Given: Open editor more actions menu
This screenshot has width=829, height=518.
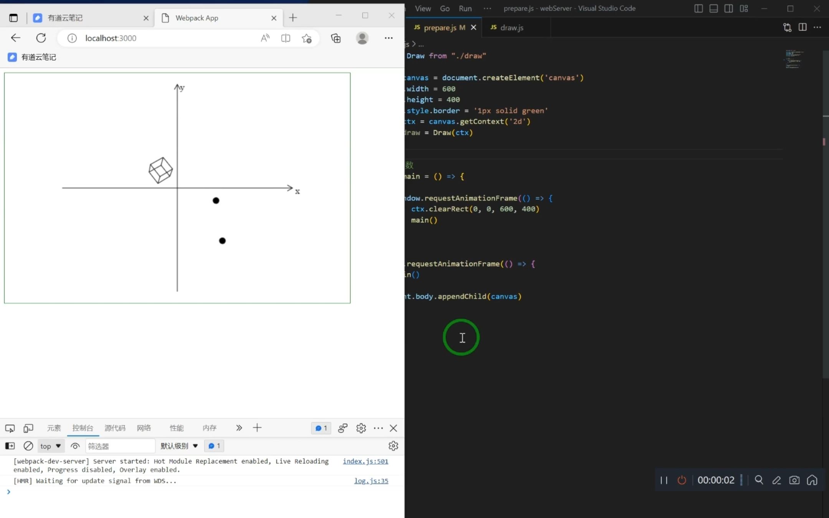Looking at the screenshot, I should (817, 27).
